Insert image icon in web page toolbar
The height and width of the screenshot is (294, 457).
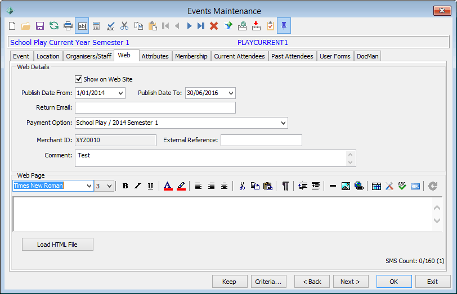click(x=346, y=186)
